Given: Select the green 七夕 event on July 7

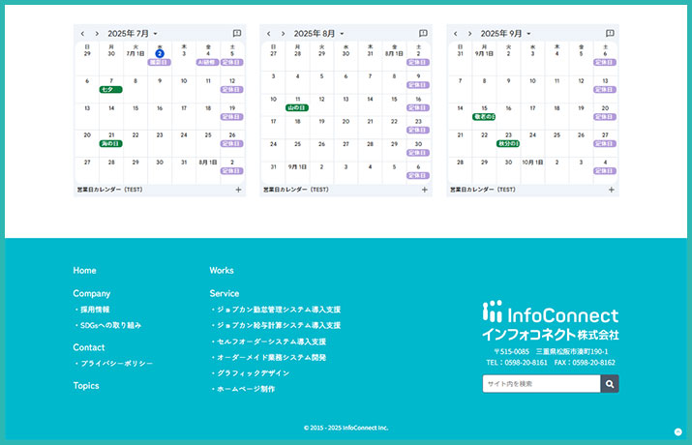Looking at the screenshot, I should point(108,89).
